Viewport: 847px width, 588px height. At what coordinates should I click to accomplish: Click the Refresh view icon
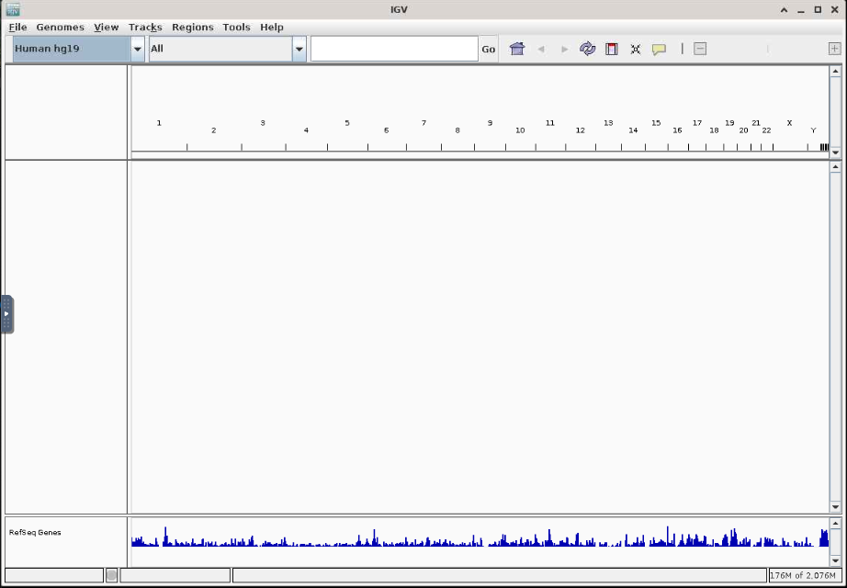pos(588,49)
